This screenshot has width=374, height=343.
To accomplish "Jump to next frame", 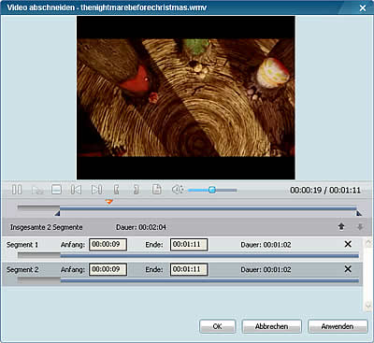I will [x=96, y=190].
